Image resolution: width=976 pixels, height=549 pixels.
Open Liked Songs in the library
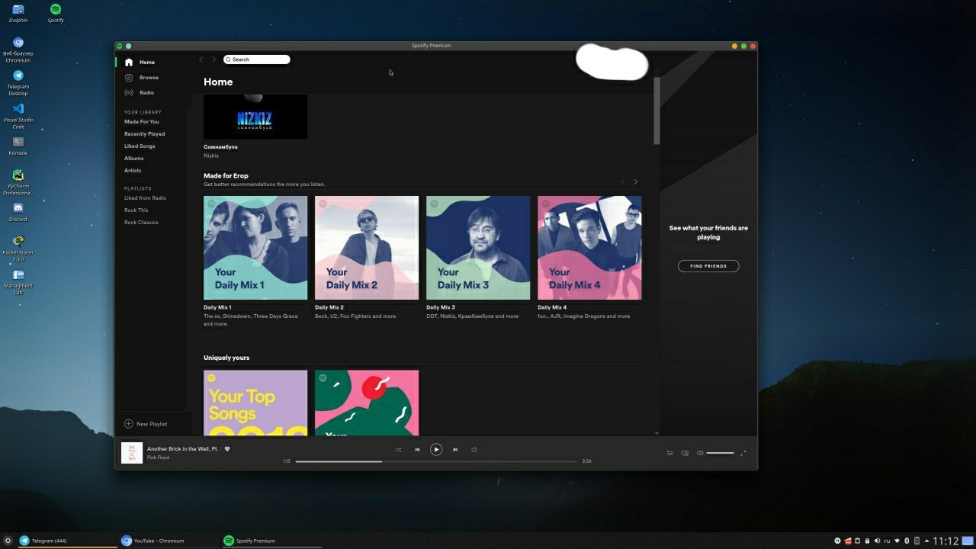[x=140, y=146]
